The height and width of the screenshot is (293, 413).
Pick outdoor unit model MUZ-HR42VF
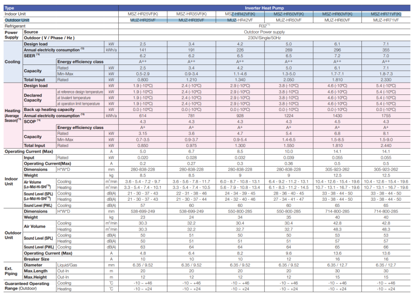pos(240,20)
